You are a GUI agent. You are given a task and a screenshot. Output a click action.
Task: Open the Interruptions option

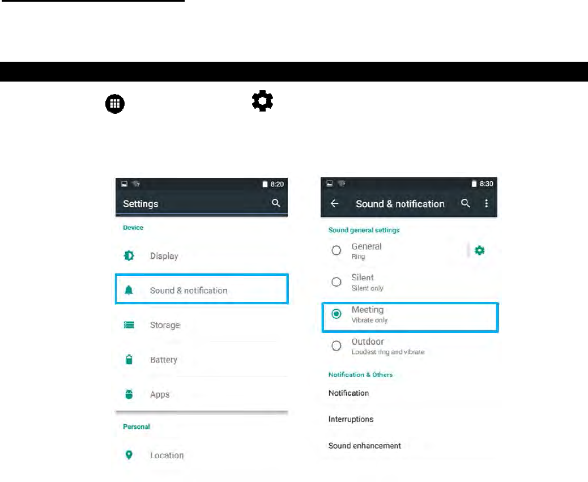click(x=409, y=419)
